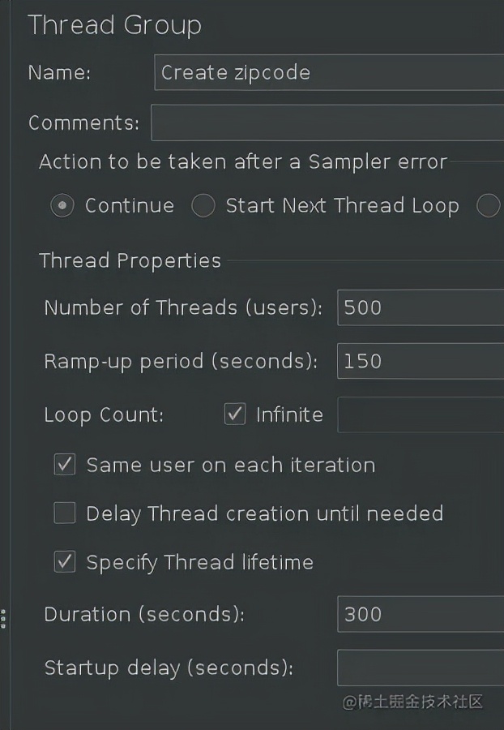Click the Thread Group panel heading
Screen dimensions: 504x730
pyautogui.click(x=114, y=25)
